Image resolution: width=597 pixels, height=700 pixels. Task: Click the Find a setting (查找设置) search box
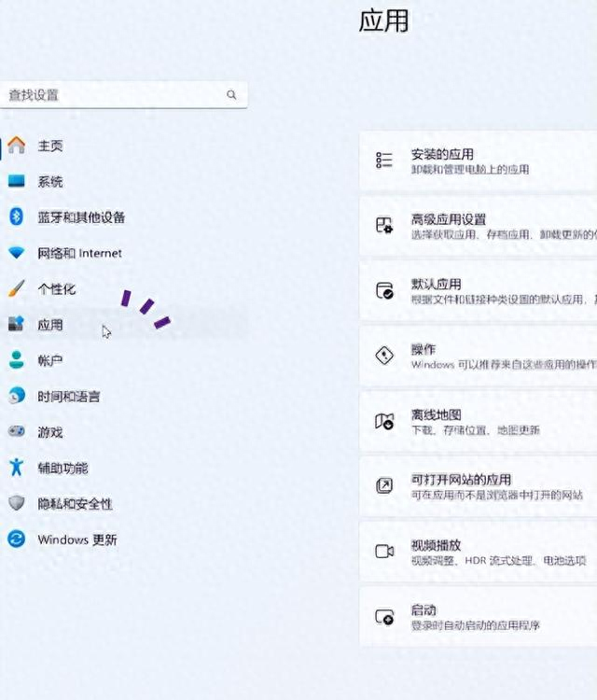coord(123,94)
